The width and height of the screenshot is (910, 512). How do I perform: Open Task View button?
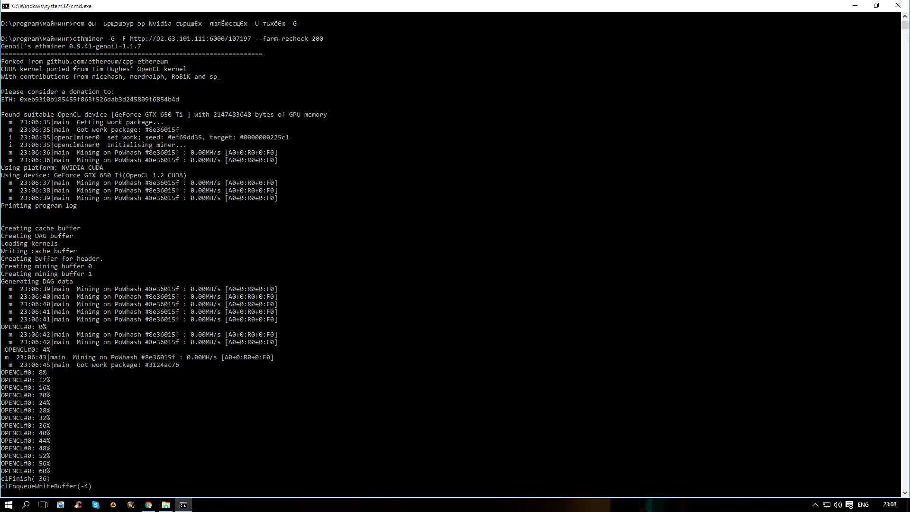[x=43, y=505]
